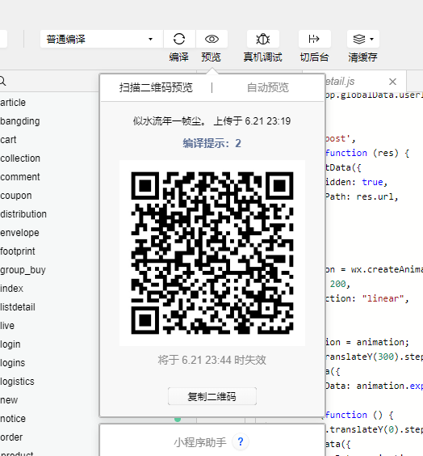Click the code line 'Path: res.url,'
Screen dimensions: 423x456
(x=362, y=196)
